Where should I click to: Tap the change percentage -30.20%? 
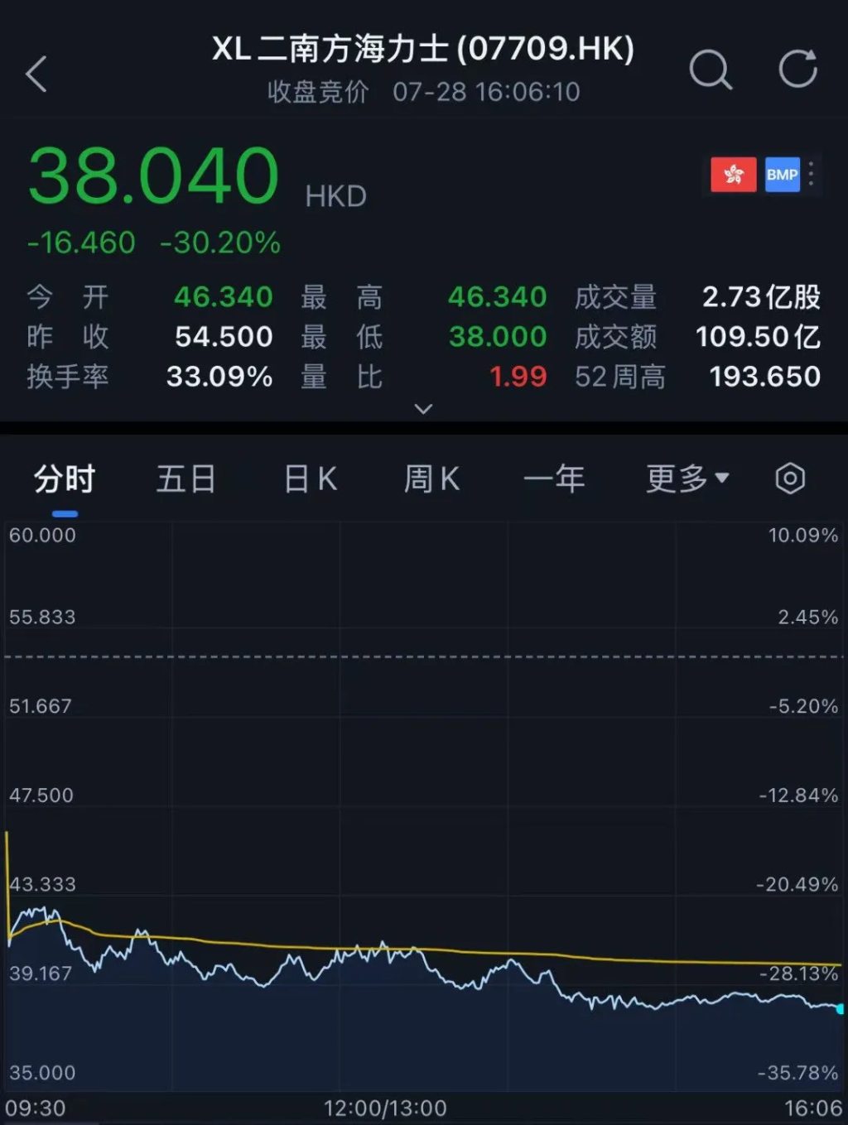pyautogui.click(x=220, y=243)
